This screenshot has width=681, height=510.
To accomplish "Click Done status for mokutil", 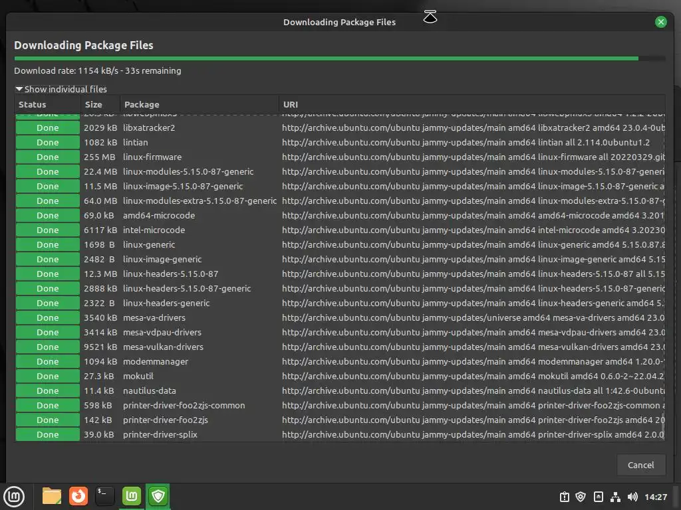I will point(48,376).
